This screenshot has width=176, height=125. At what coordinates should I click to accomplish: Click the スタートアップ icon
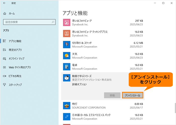pos(5,85)
